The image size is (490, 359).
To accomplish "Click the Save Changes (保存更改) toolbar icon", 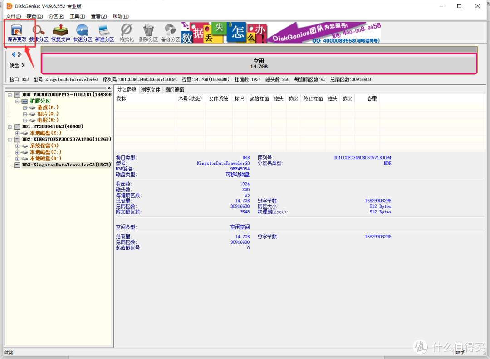I will tap(17, 33).
